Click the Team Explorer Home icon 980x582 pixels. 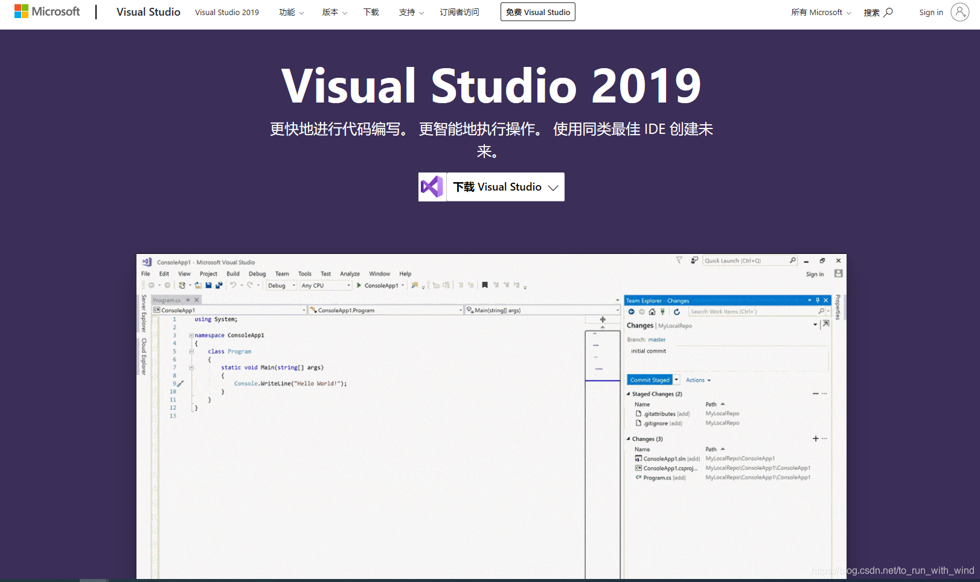pyautogui.click(x=652, y=312)
